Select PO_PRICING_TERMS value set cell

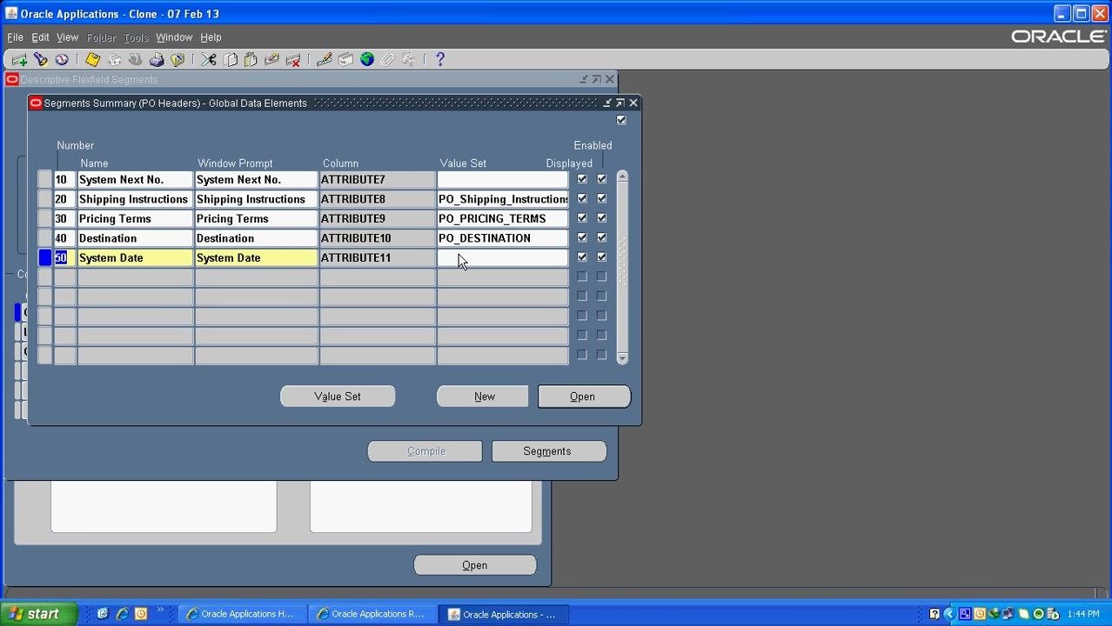pyautogui.click(x=503, y=219)
